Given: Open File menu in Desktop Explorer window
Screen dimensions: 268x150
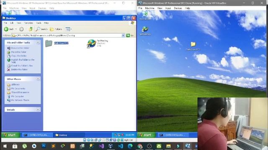Looking at the screenshot, I should pos(5,23).
